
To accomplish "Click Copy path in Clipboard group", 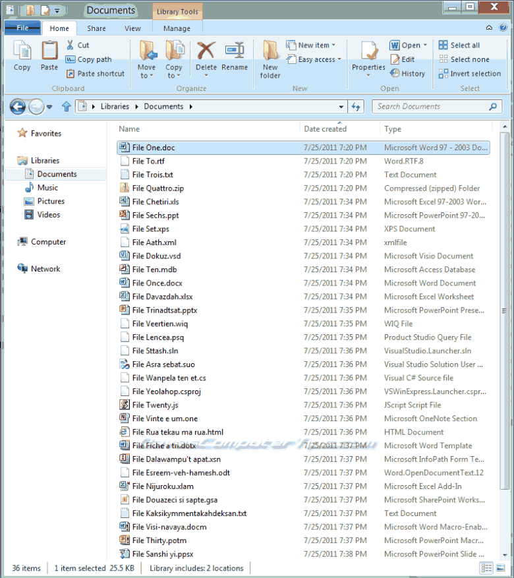I will [x=88, y=59].
